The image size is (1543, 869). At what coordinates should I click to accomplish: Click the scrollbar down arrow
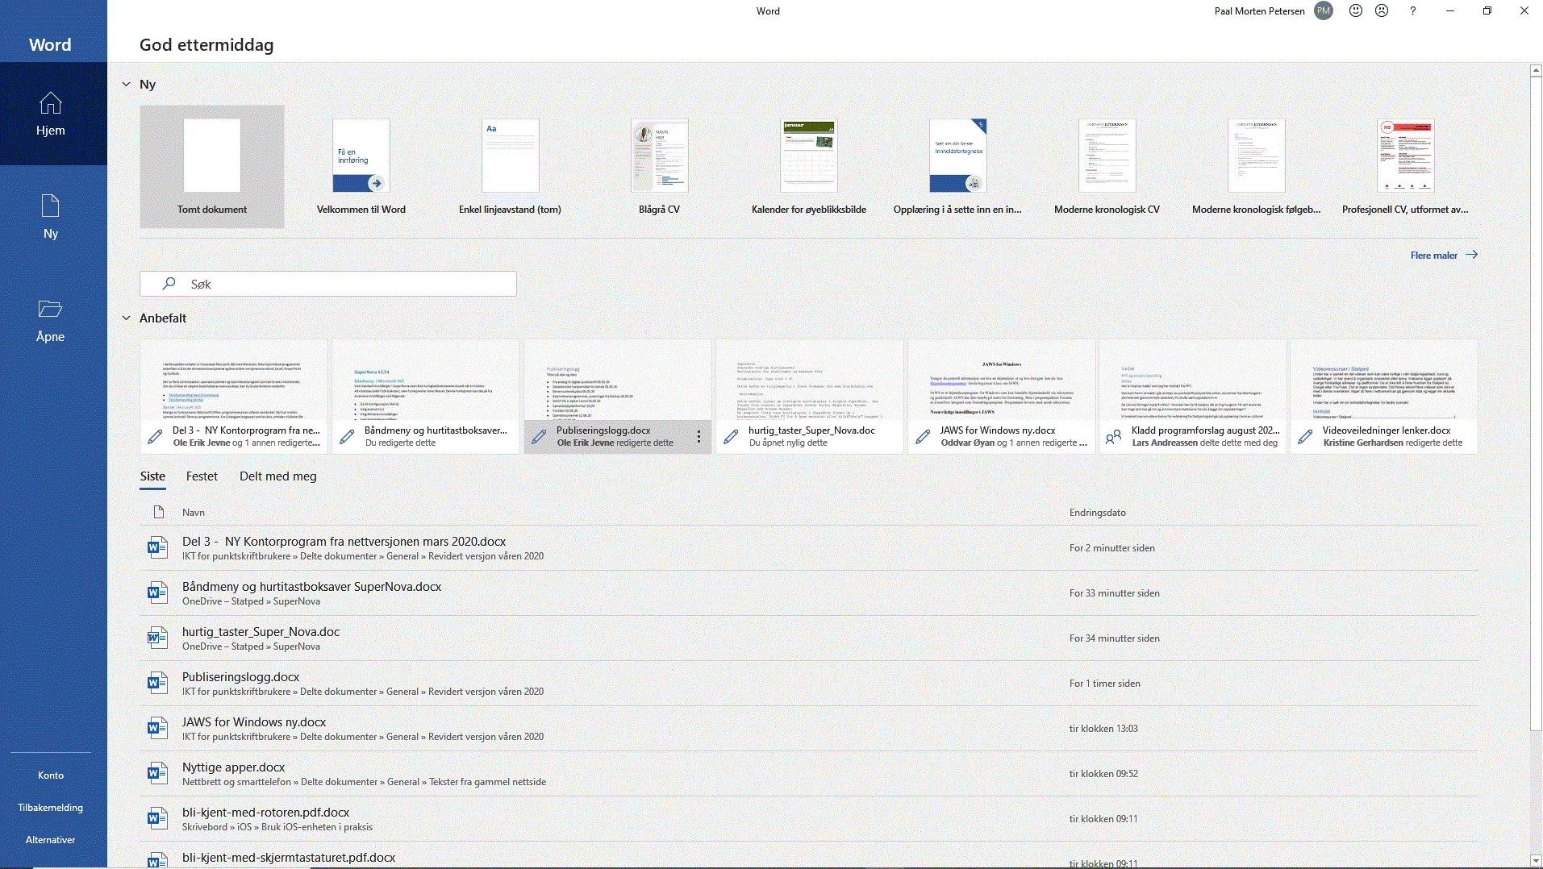(x=1536, y=860)
